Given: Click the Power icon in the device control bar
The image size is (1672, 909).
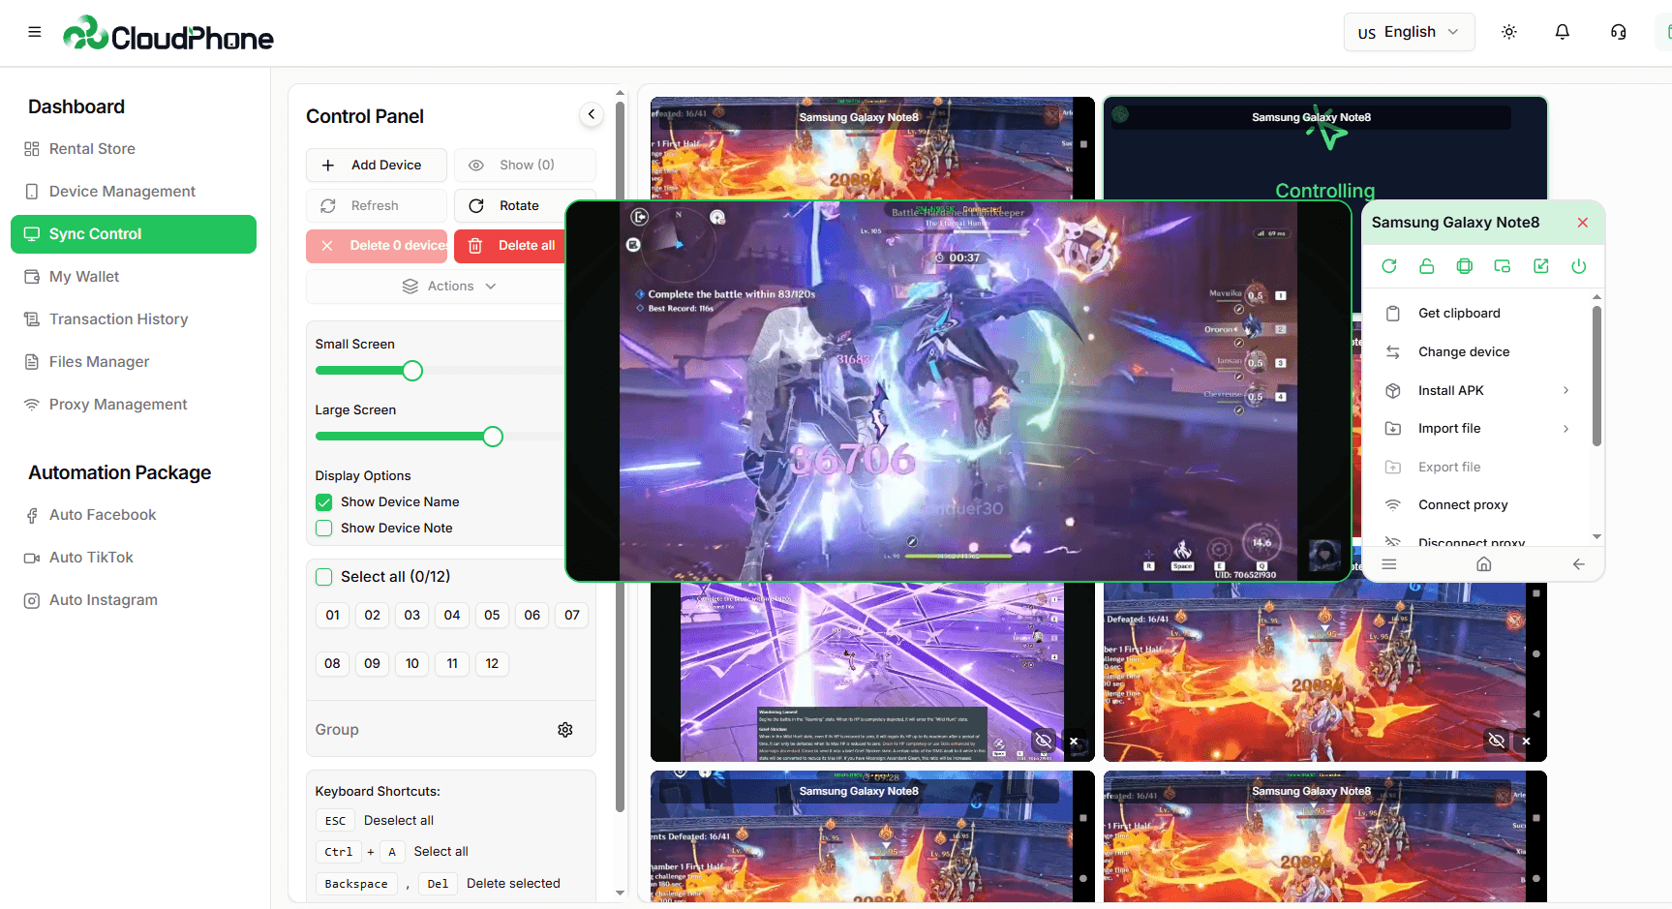Looking at the screenshot, I should click(x=1579, y=265).
